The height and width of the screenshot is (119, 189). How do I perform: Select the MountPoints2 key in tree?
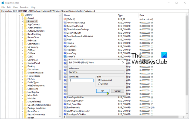34,102
